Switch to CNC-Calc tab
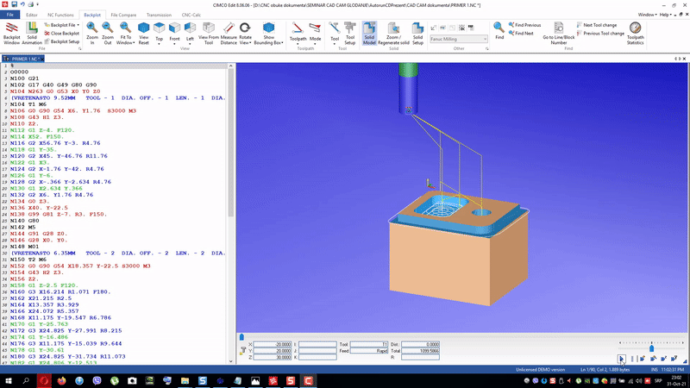This screenshot has width=690, height=388. pyautogui.click(x=191, y=15)
